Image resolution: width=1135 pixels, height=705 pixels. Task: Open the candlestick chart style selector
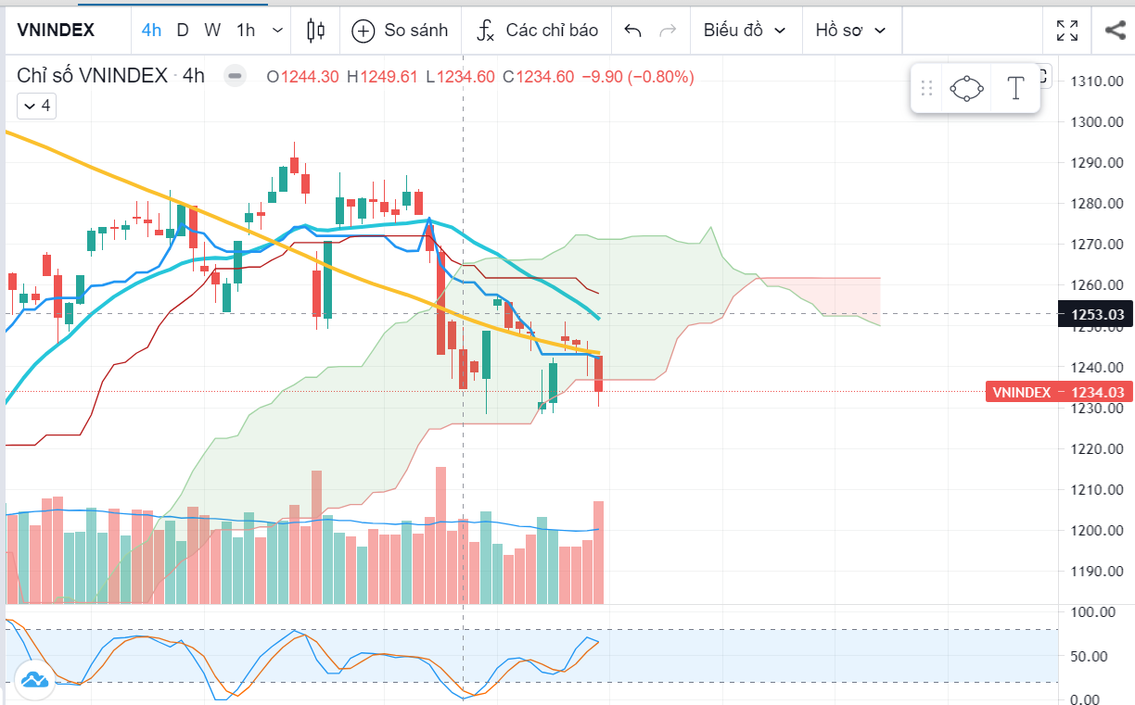click(315, 31)
